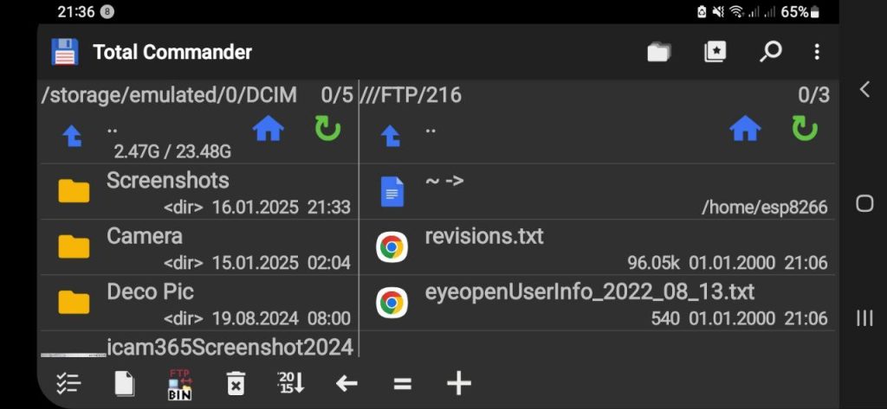
Task: Open the folder history icon in header
Action: 659,52
